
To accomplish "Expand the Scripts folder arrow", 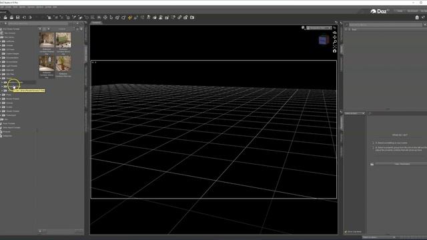I will [x=1, y=107].
